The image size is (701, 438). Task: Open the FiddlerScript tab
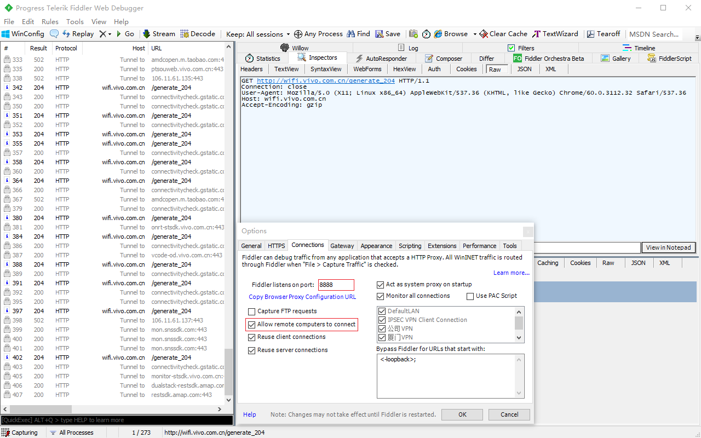(669, 59)
